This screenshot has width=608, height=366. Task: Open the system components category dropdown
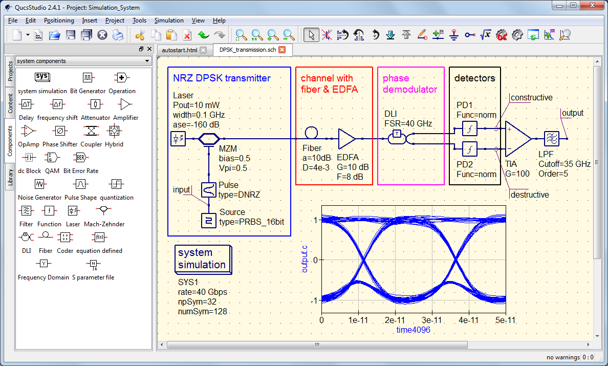point(83,61)
